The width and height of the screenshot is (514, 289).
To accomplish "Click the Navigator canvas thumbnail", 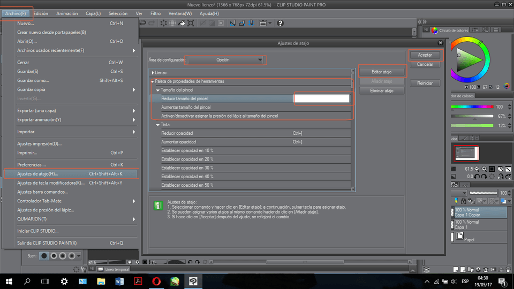I will pyautogui.click(x=466, y=154).
